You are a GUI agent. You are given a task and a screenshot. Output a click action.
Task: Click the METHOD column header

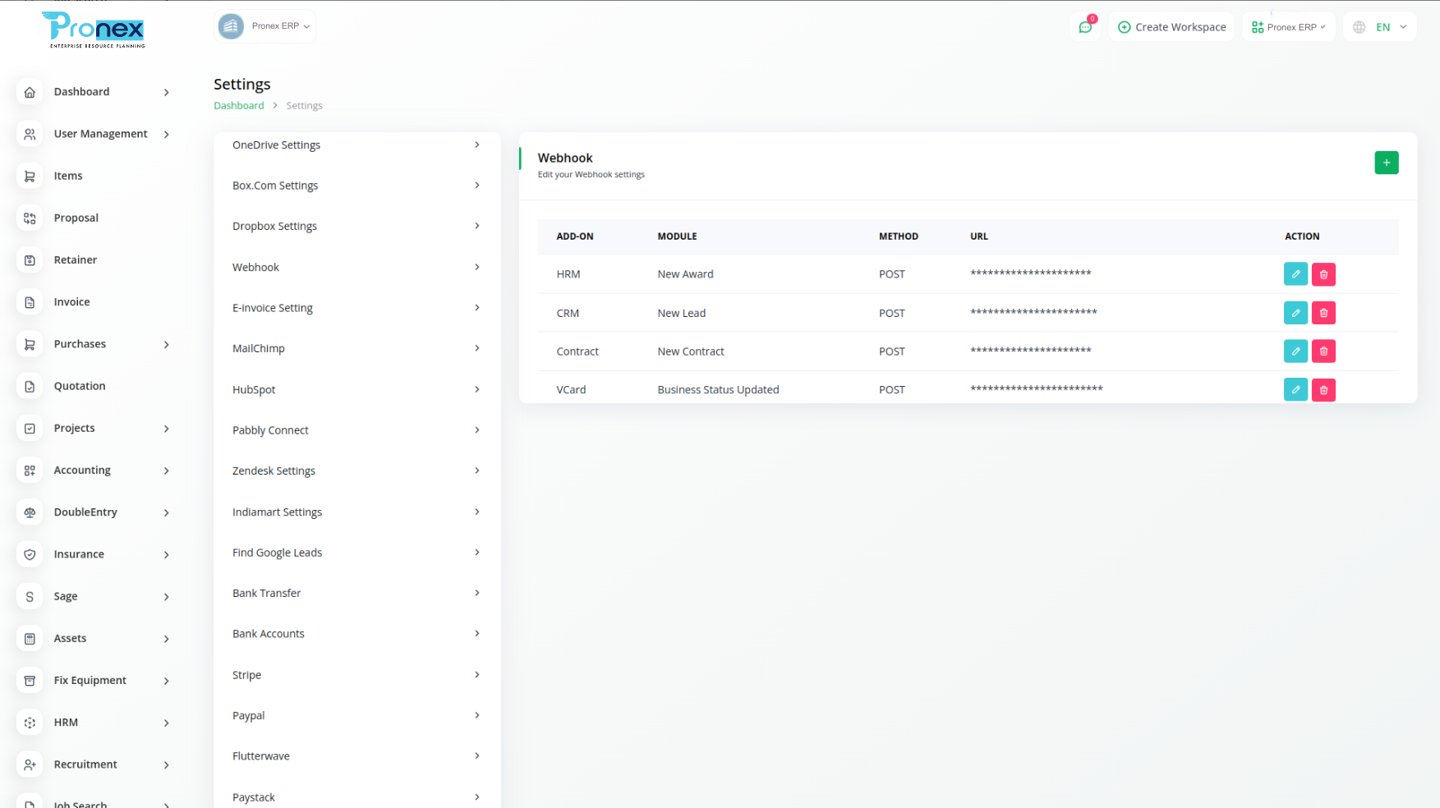(899, 236)
